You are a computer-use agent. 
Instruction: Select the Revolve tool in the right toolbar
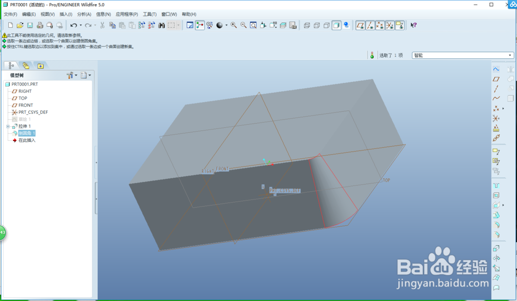pos(496,258)
